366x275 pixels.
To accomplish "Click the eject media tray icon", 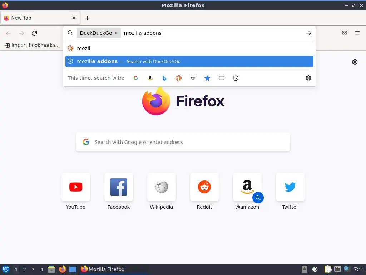I will [x=305, y=269].
